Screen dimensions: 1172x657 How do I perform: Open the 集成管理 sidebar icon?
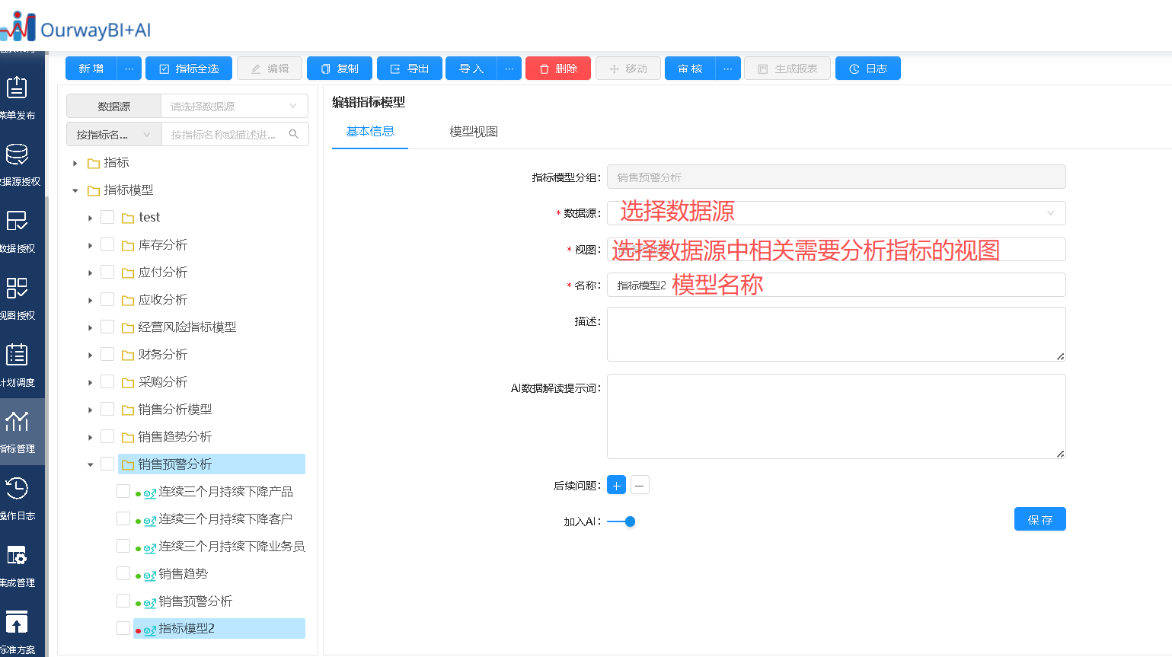(x=17, y=556)
